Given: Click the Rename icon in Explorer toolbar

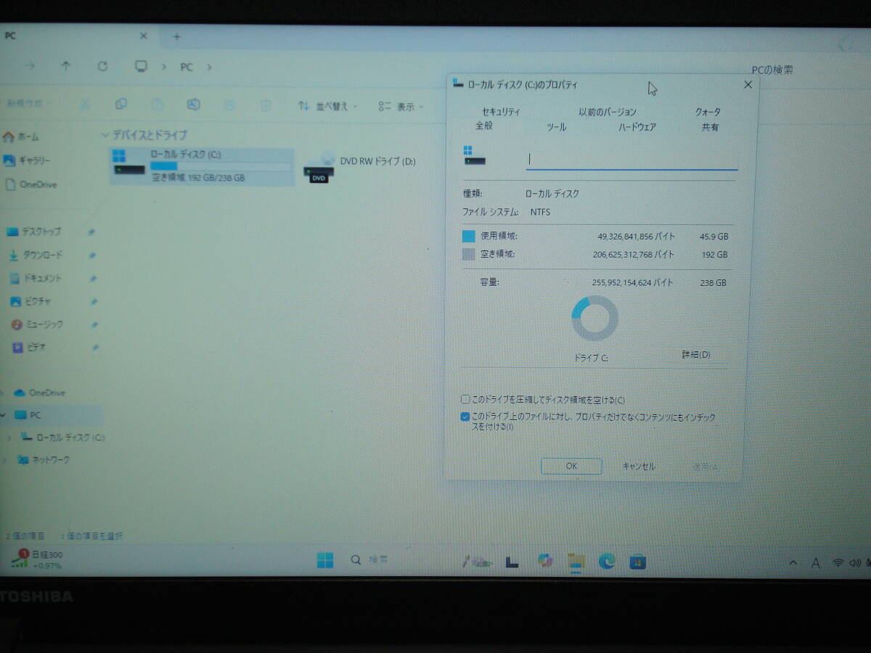Looking at the screenshot, I should pyautogui.click(x=193, y=104).
